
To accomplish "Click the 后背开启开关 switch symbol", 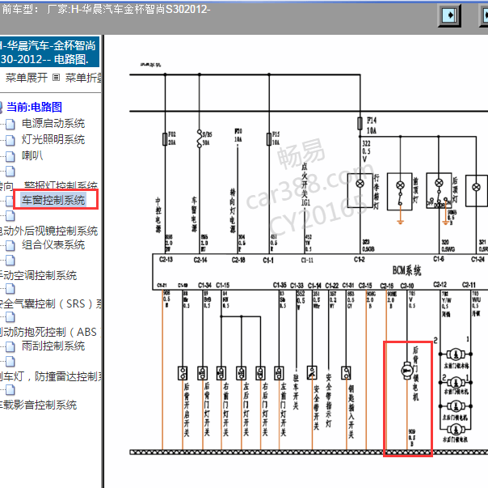I will (x=183, y=373).
